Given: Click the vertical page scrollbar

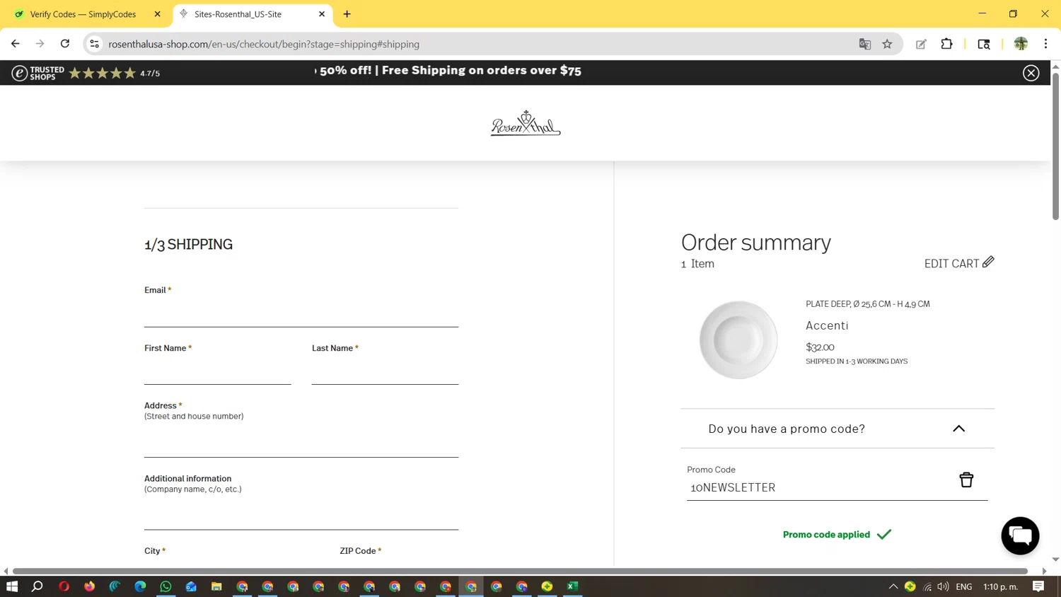Looking at the screenshot, I should [1055, 146].
